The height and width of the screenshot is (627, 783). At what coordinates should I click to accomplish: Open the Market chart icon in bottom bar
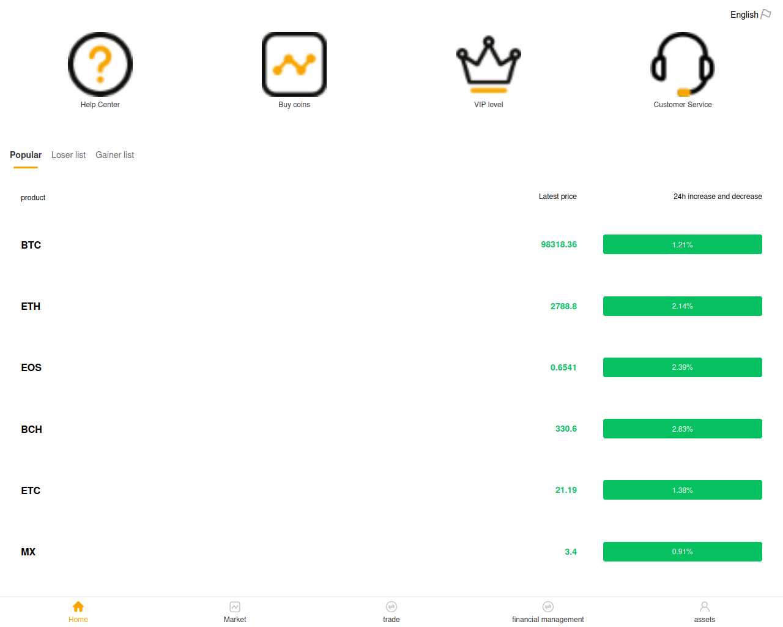235,607
